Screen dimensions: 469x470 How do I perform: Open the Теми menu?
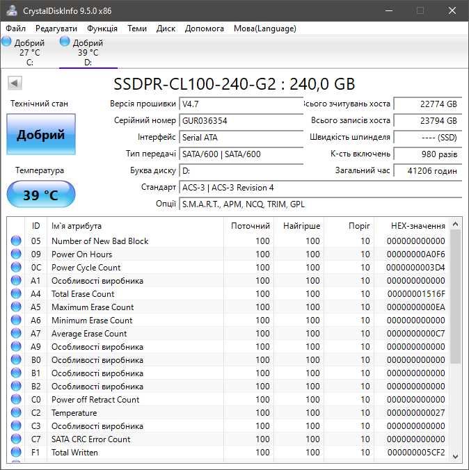(x=137, y=29)
